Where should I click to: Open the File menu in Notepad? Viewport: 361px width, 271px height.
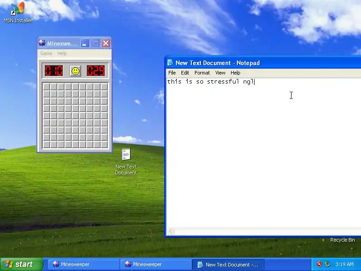point(172,73)
